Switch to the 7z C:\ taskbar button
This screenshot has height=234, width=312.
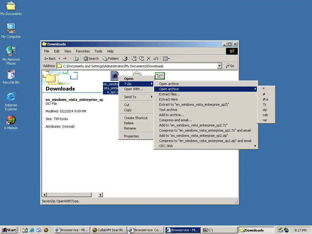tap(219, 230)
